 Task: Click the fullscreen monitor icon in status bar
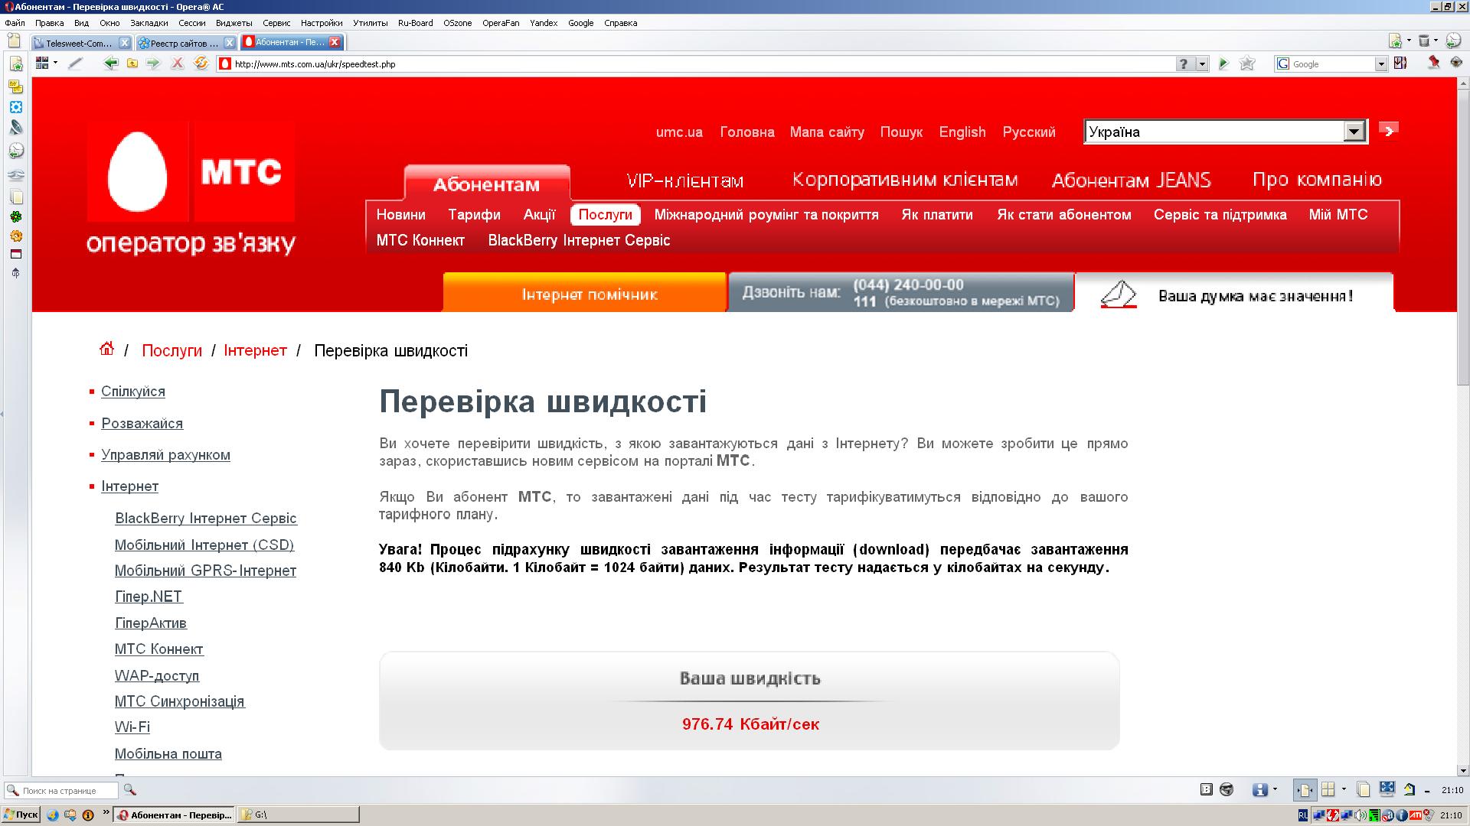point(1387,789)
